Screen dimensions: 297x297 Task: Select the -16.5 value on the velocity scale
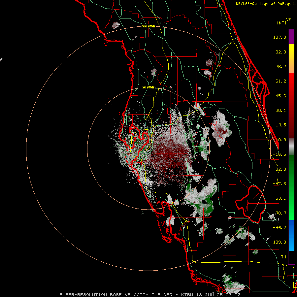pyautogui.click(x=280, y=154)
